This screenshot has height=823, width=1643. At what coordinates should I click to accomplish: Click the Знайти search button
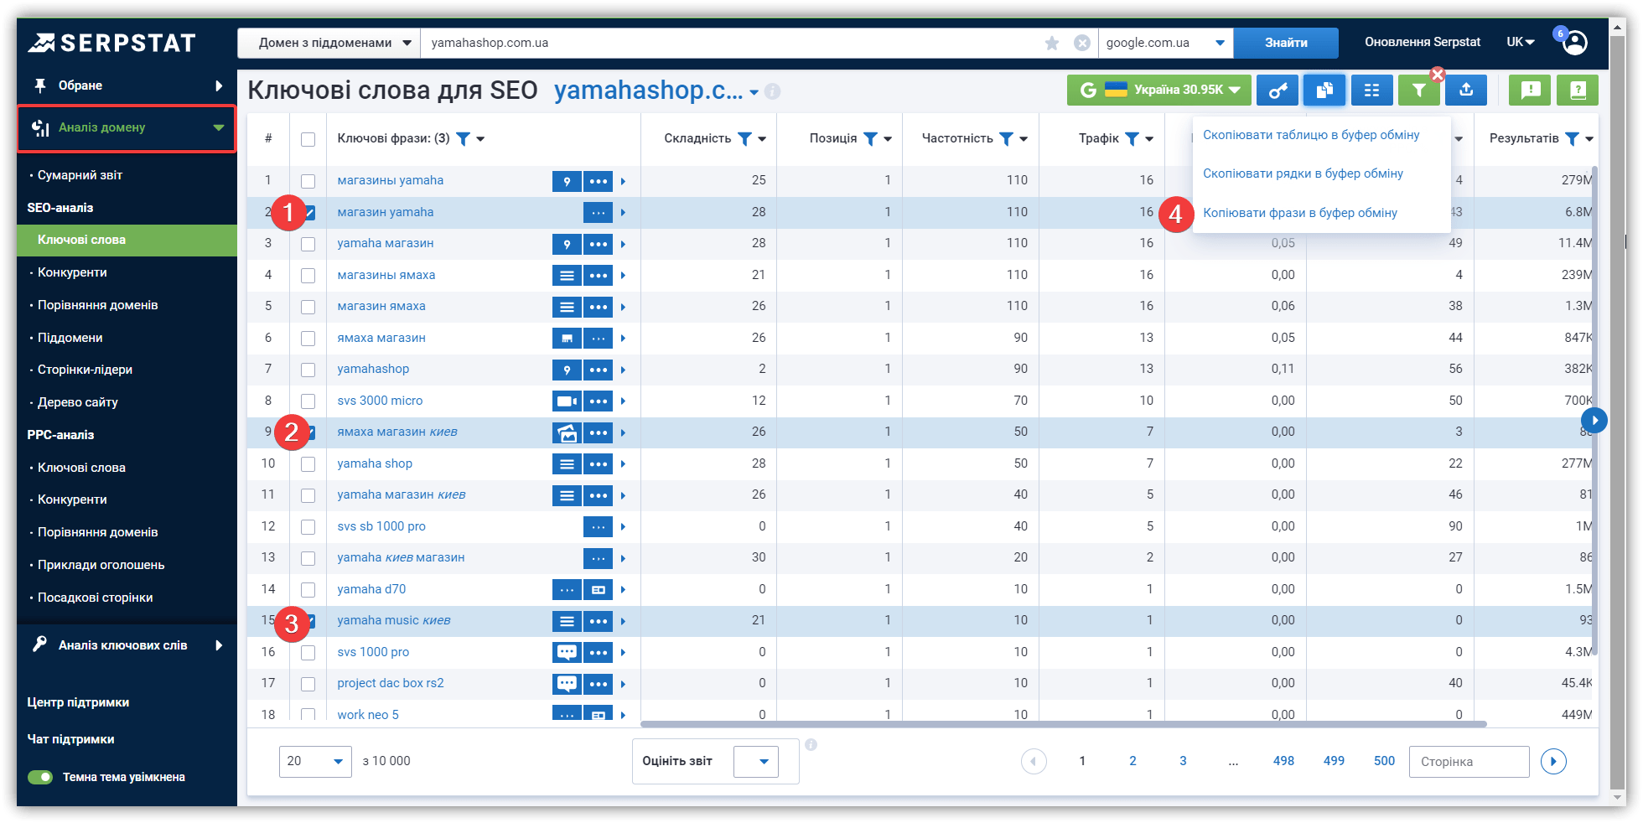(1286, 43)
